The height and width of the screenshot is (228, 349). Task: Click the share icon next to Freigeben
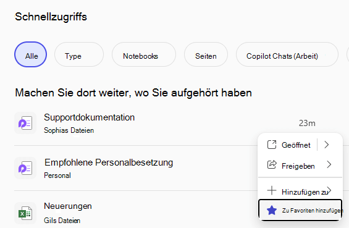point(272,165)
